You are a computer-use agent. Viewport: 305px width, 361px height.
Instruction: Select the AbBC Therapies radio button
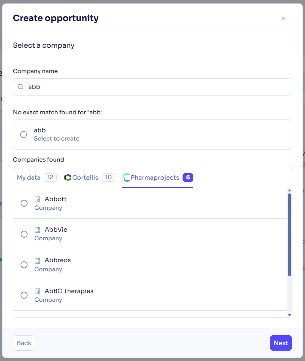(24, 295)
